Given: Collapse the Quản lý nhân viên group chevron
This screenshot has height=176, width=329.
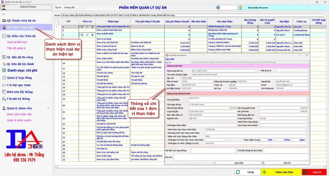Looking at the screenshot, I should click(x=48, y=108).
